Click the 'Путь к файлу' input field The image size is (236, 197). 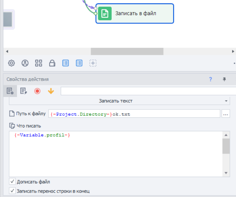[x=134, y=114]
